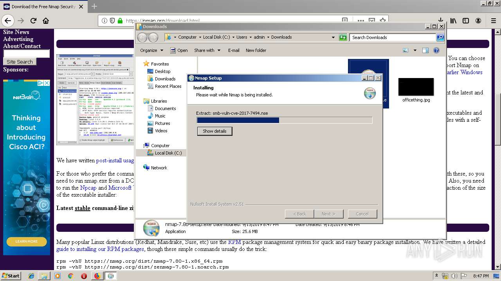The width and height of the screenshot is (501, 281).
Task: Click the Firefox back arrow button
Action: coord(8,21)
